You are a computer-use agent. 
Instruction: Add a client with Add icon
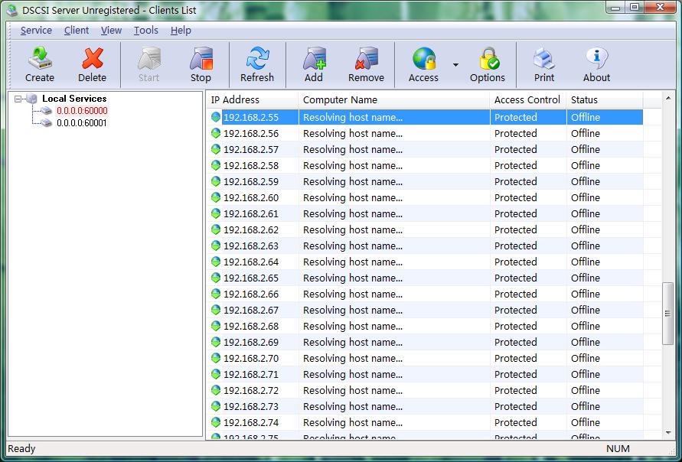314,58
